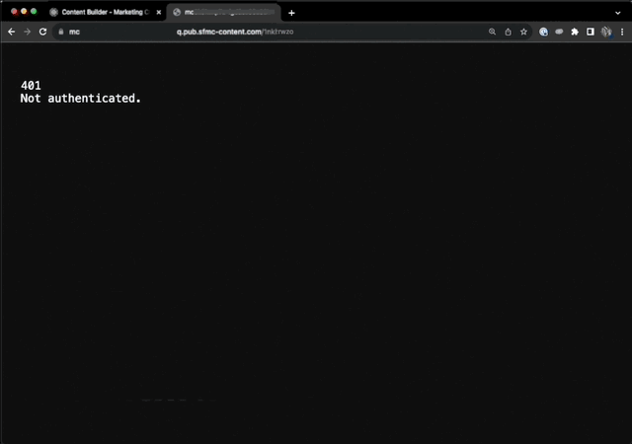Viewport: 632px width, 444px height.
Task: Click the 'Not authenticated.' error text
Action: click(81, 99)
